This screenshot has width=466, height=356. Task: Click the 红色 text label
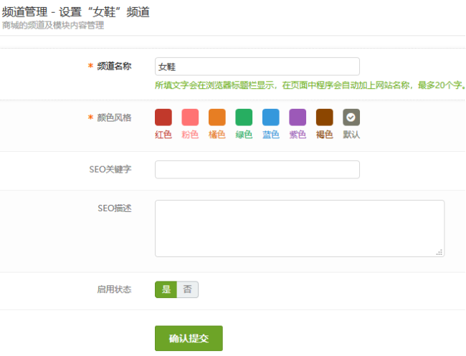[x=163, y=135]
